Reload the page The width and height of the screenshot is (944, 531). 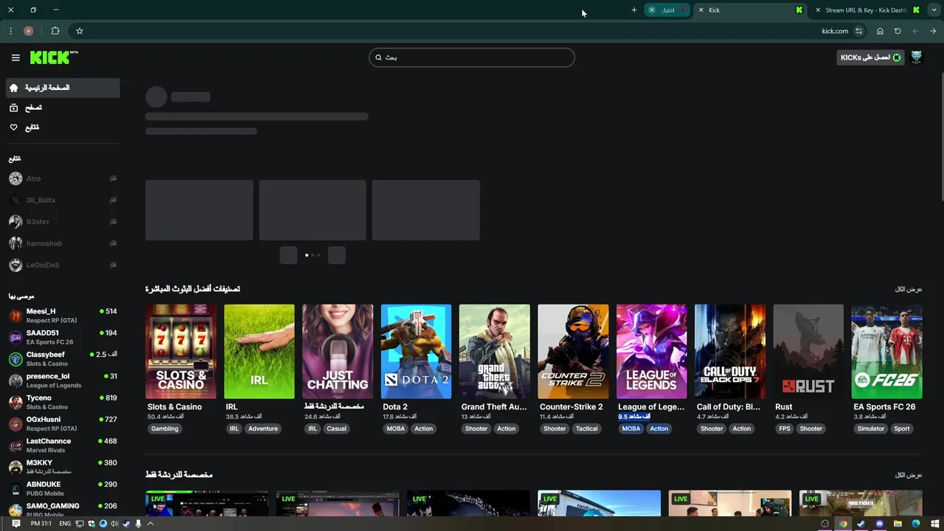(x=898, y=31)
